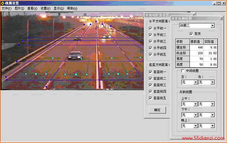This screenshot has height=143, width=227.
Task: Open the 线圈三 dropdown list
Action: [x=212, y=26]
